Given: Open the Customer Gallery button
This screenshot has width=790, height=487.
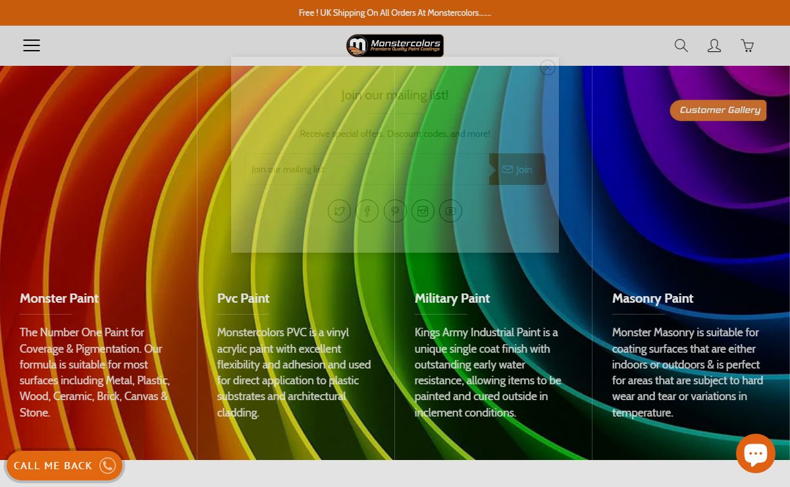Looking at the screenshot, I should [718, 111].
